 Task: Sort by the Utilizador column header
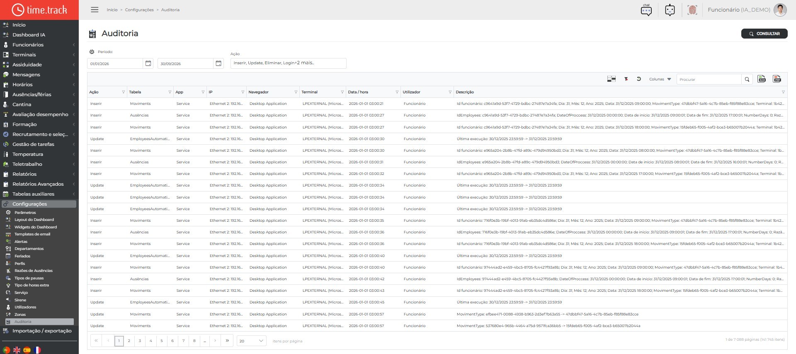[x=412, y=92]
